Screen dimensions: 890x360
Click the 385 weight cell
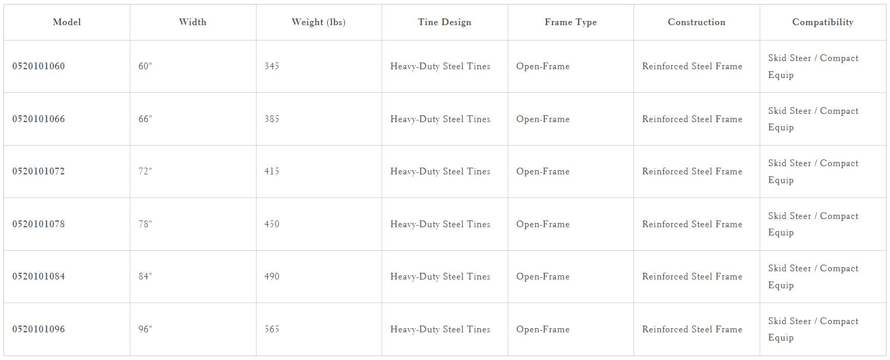pyautogui.click(x=272, y=119)
